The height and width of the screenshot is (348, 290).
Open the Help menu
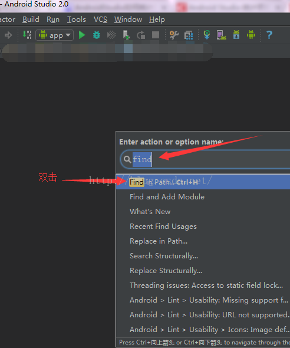click(x=157, y=19)
